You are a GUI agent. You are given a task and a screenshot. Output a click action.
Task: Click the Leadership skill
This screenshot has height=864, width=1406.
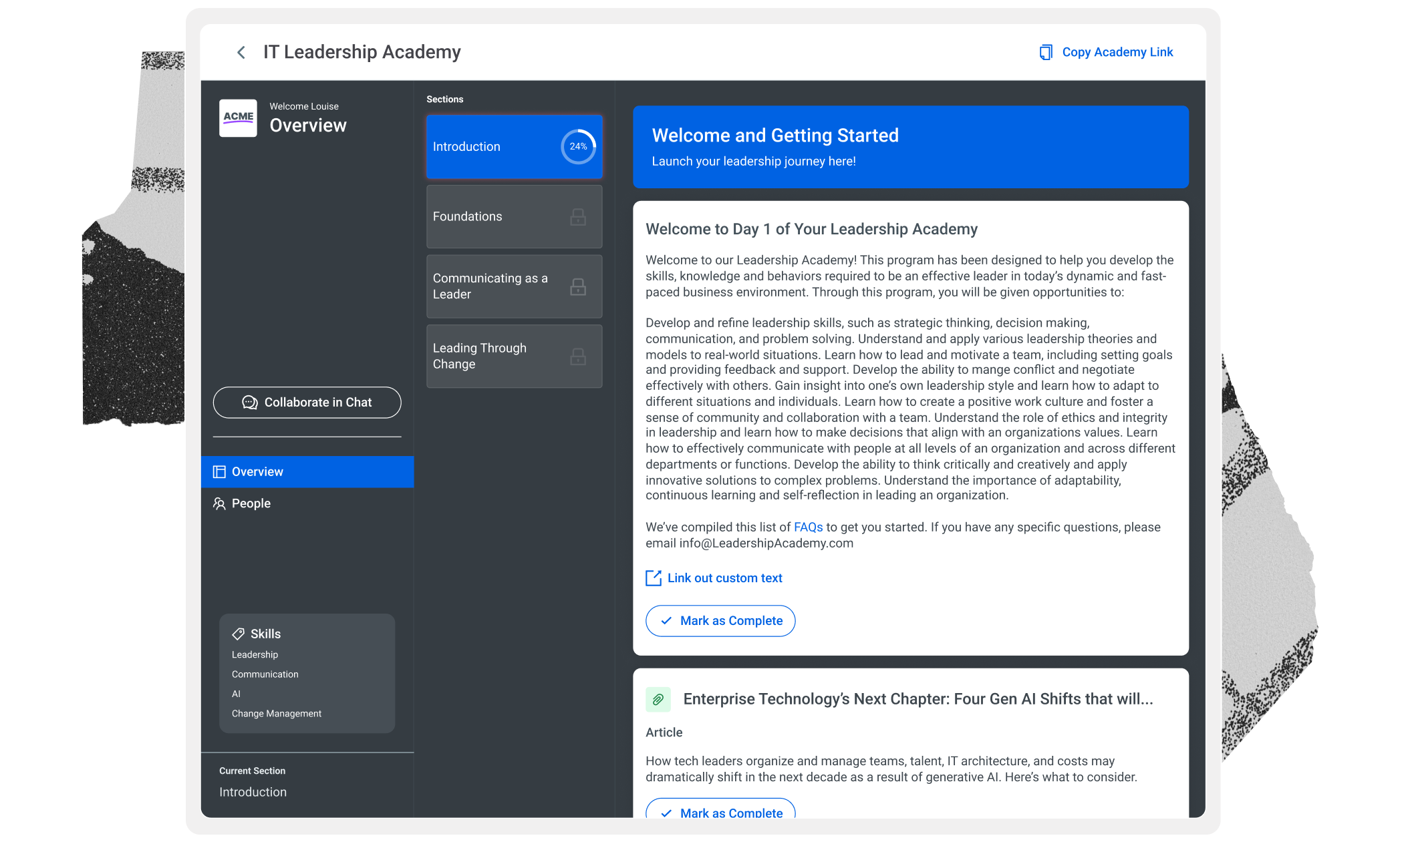point(255,655)
